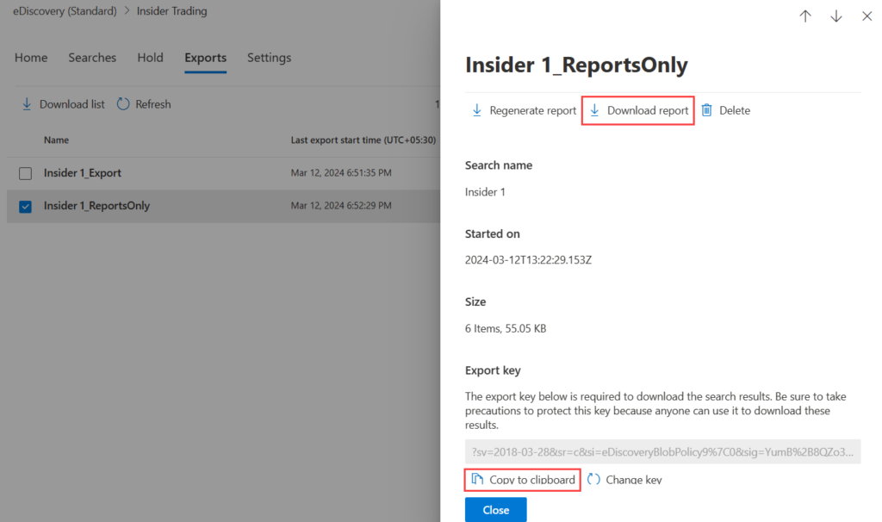Open the Settings tab
Viewport: 882px width, 522px height.
pos(269,58)
